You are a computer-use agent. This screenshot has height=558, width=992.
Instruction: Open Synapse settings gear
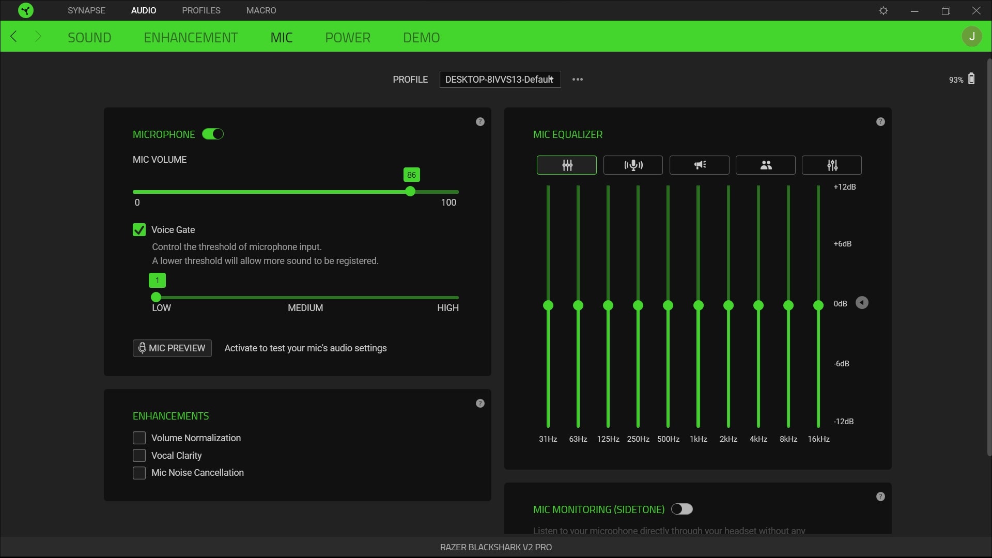884,10
